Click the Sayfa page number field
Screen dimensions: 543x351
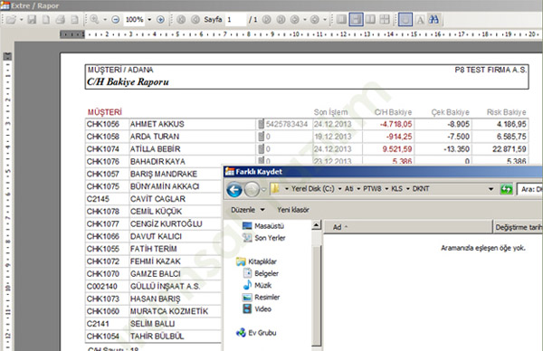(x=236, y=20)
